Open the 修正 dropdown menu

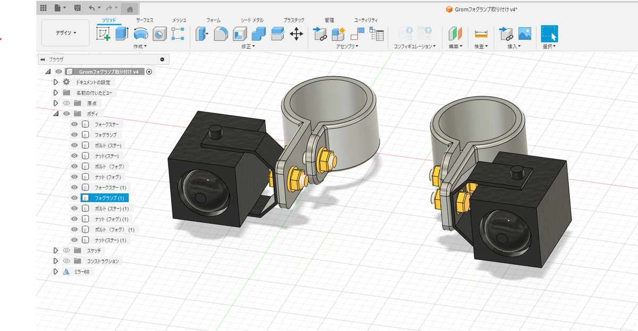click(248, 46)
